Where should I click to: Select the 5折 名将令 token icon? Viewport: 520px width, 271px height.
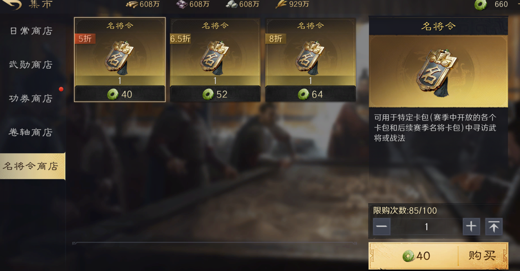119,59
